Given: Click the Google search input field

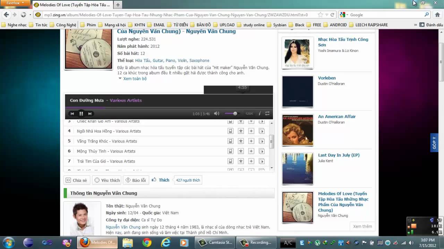Looking at the screenshot, I should point(386,15).
